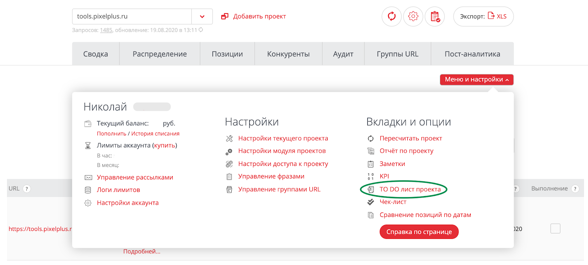Open TO DO лист проекта

pyautogui.click(x=410, y=189)
